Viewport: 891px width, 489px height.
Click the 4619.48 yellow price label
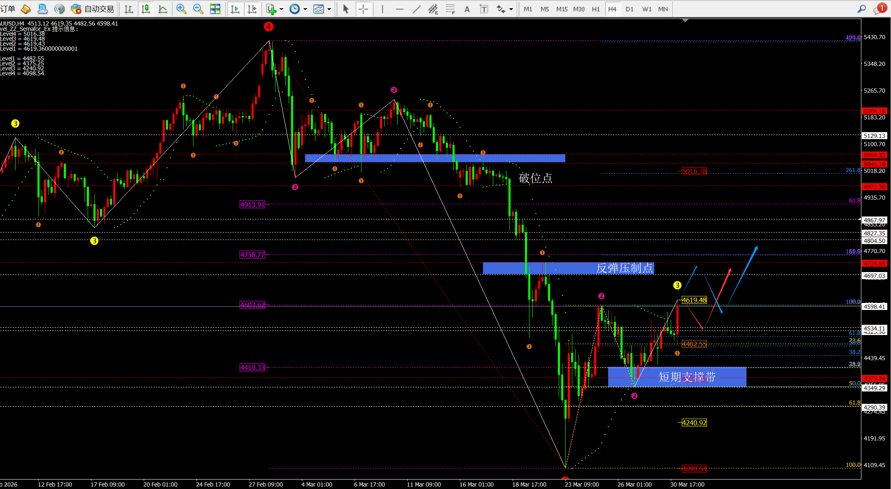[x=694, y=300]
